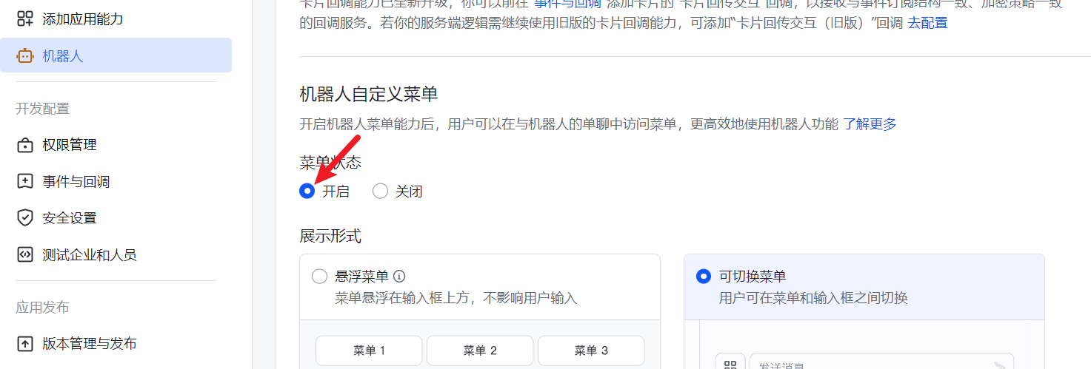Choose the 悬浮菜单 display radio option
1091x369 pixels.
tap(320, 277)
